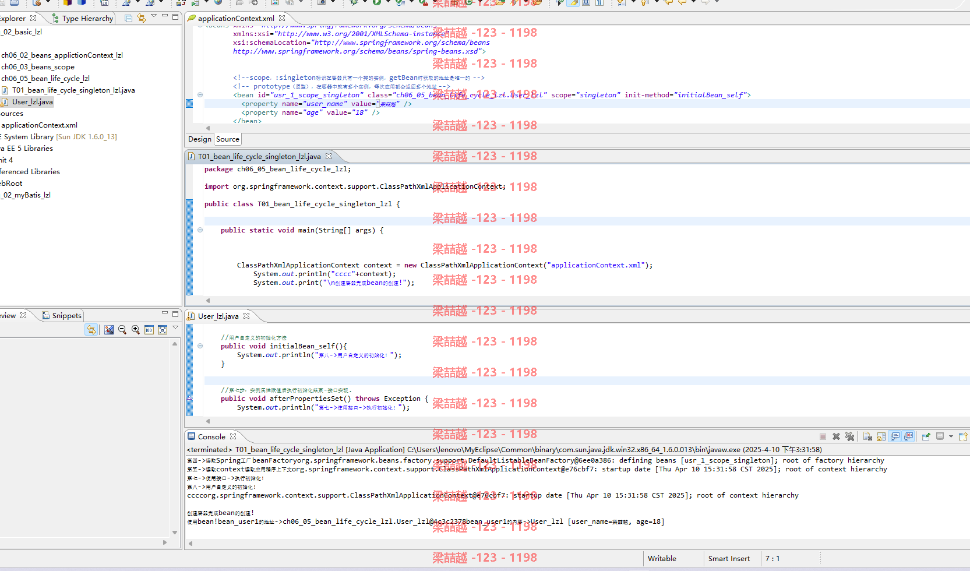
Task: Collapse the usr_1_scope_singleton bean element
Action: (200, 95)
